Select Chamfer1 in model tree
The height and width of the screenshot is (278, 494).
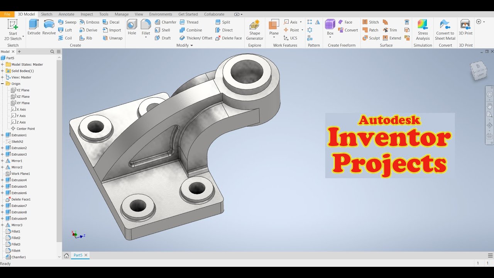[x=16, y=257]
